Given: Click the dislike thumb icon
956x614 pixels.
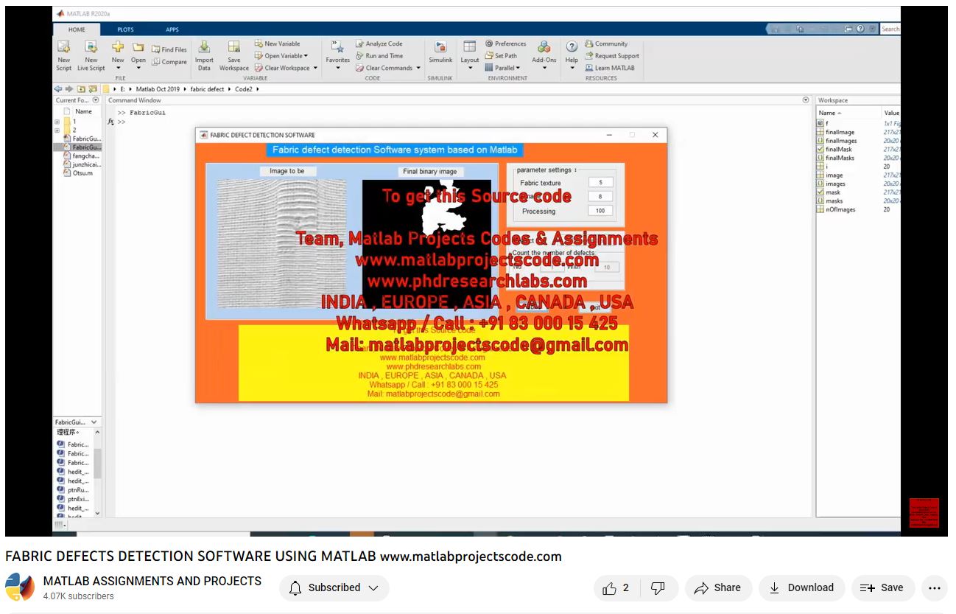Looking at the screenshot, I should 658,587.
